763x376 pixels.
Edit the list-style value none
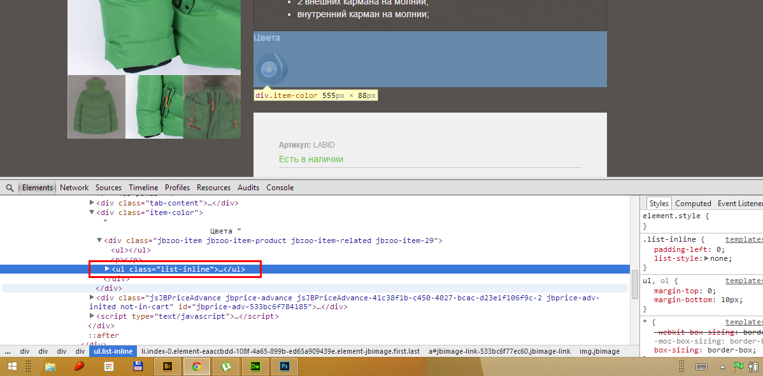(718, 258)
